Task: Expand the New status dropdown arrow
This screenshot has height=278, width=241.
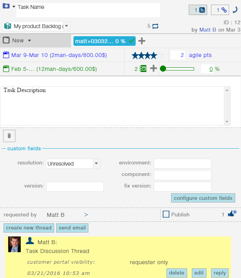Action: 29,40
